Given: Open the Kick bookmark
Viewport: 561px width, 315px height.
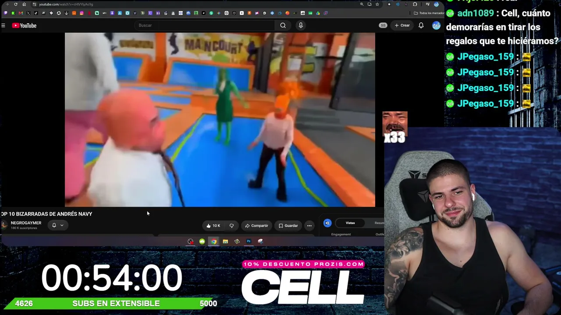Looking at the screenshot, I should pos(13,13).
